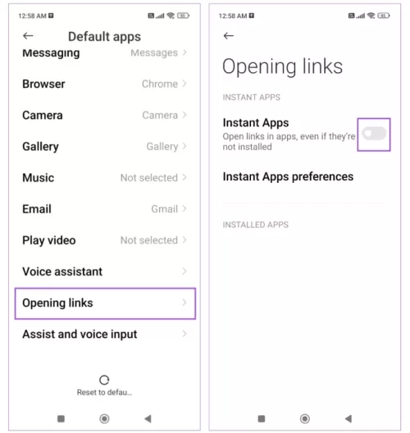Open Assist and voice input
The height and width of the screenshot is (433, 410).
[x=105, y=334]
